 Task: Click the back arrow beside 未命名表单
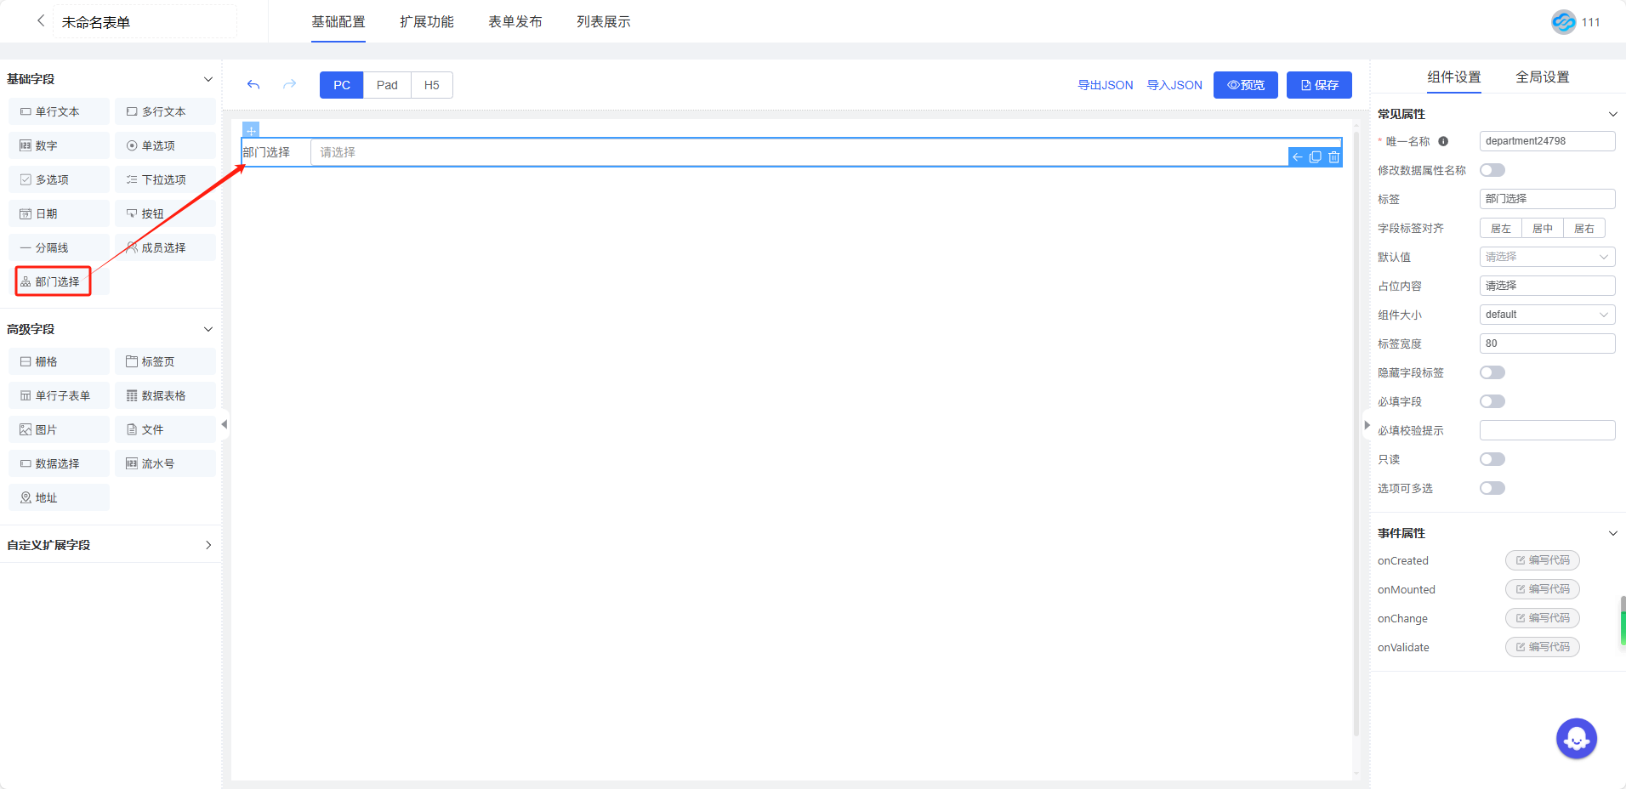click(x=40, y=21)
